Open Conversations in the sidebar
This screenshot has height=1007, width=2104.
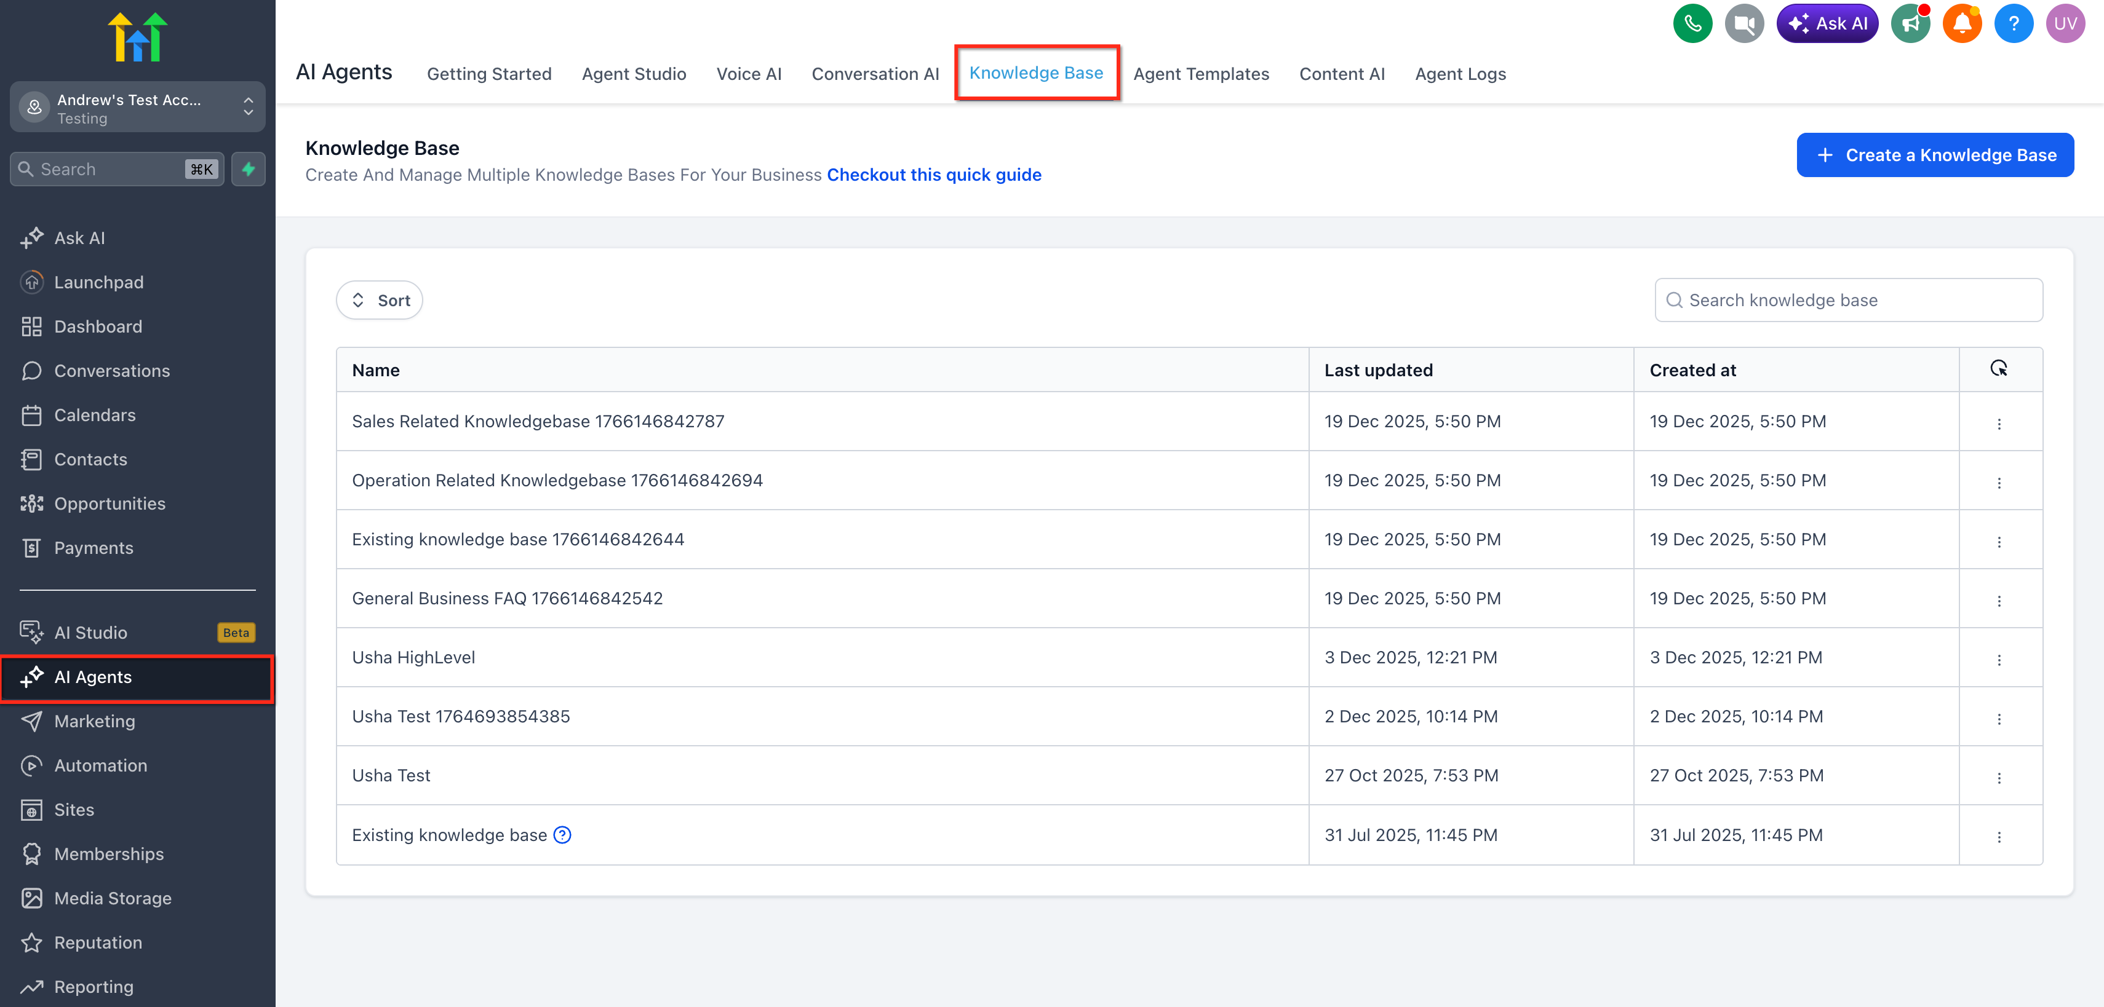(112, 371)
